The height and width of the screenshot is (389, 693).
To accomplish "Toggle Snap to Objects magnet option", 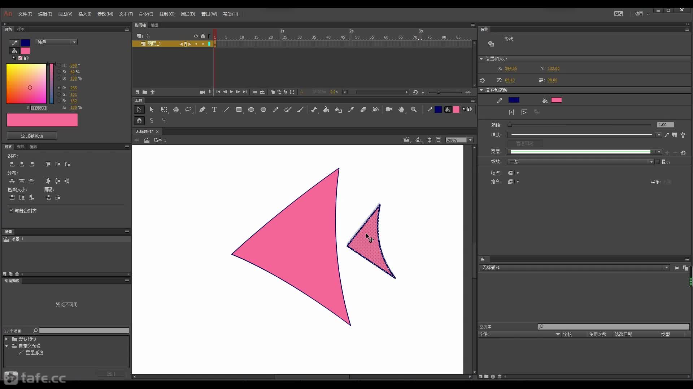I will point(139,121).
